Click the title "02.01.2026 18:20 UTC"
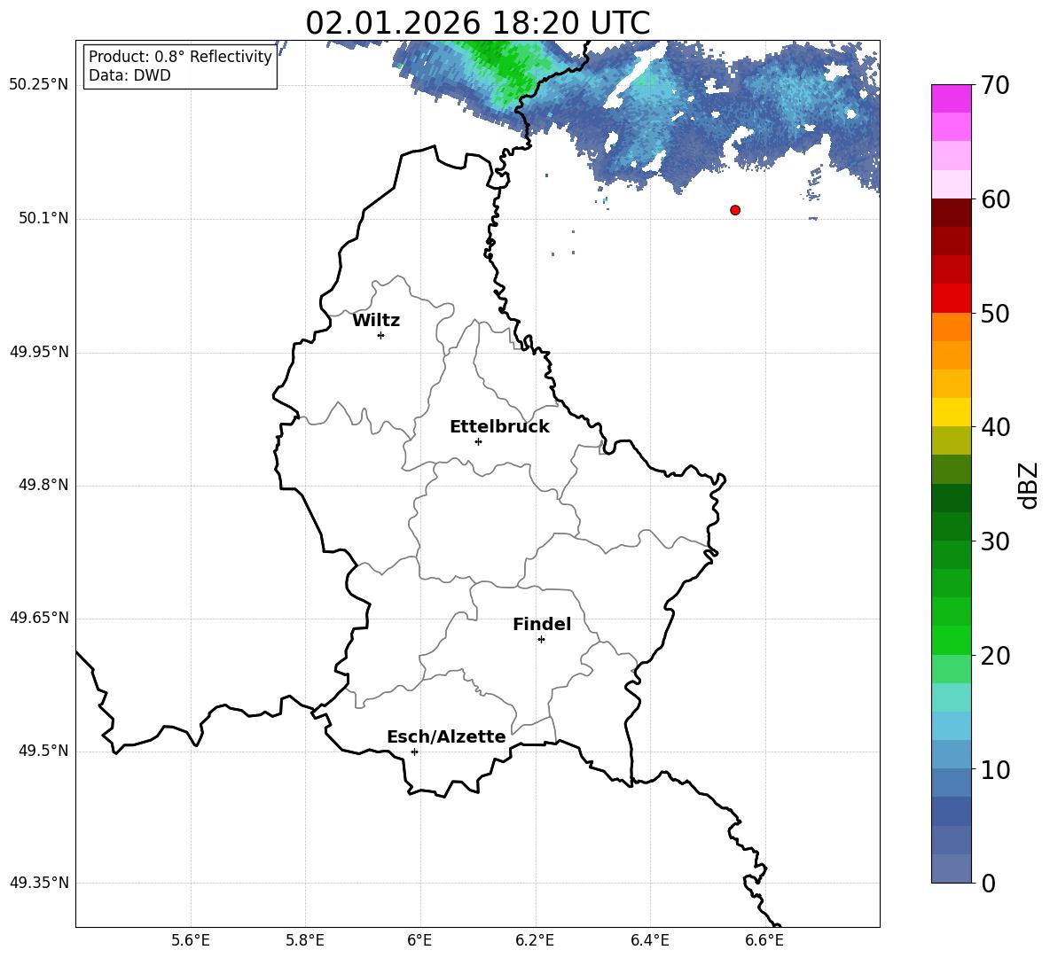The height and width of the screenshot is (958, 1050). click(x=477, y=23)
